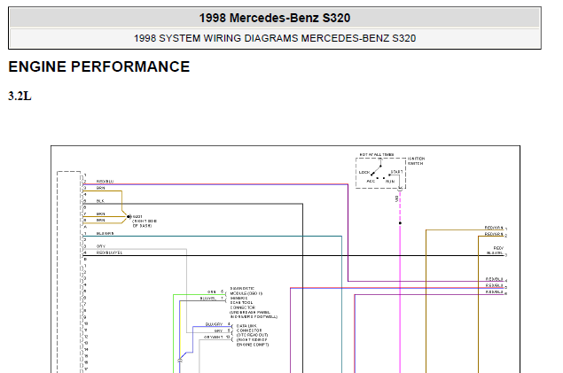The width and height of the screenshot is (563, 373).
Task: Click the junction dot on pink dashed wire
Action: (400, 223)
